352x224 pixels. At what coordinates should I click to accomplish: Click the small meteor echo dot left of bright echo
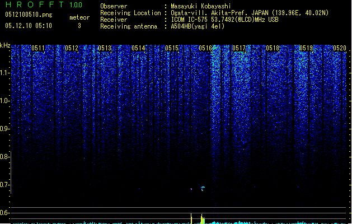tap(191, 189)
